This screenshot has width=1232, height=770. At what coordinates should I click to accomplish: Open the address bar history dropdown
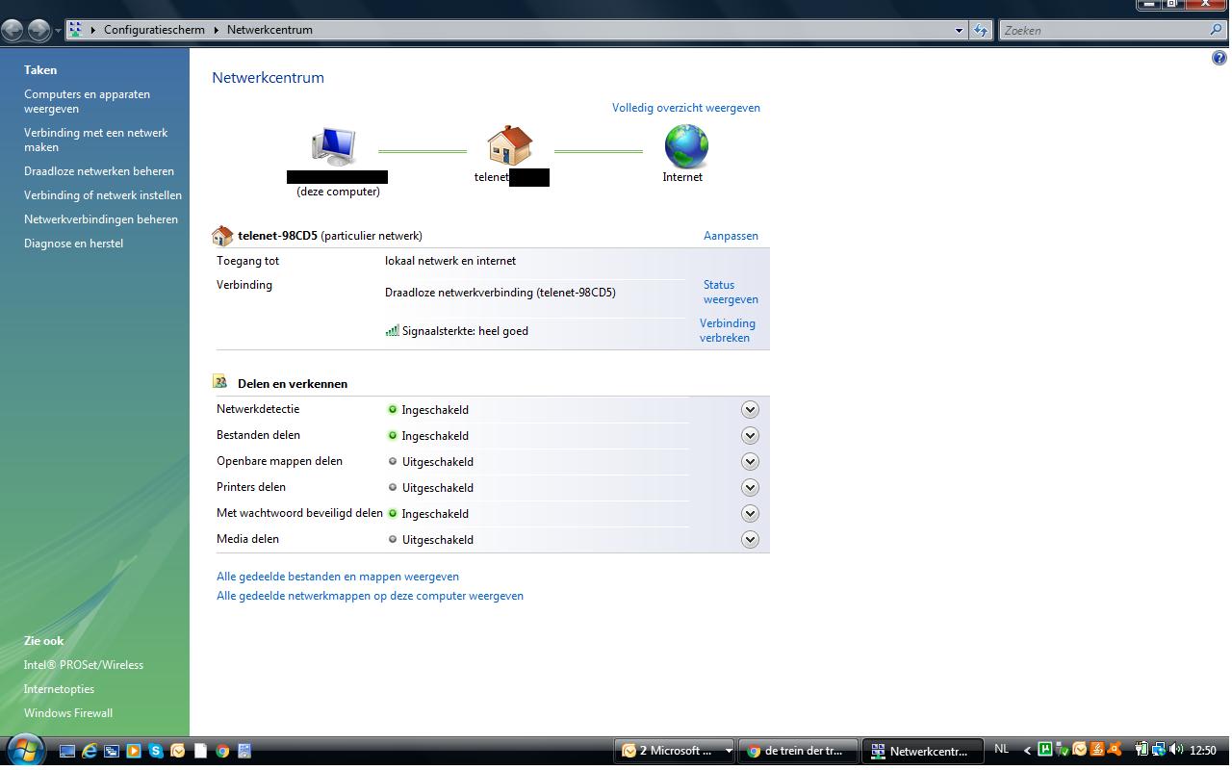(959, 30)
